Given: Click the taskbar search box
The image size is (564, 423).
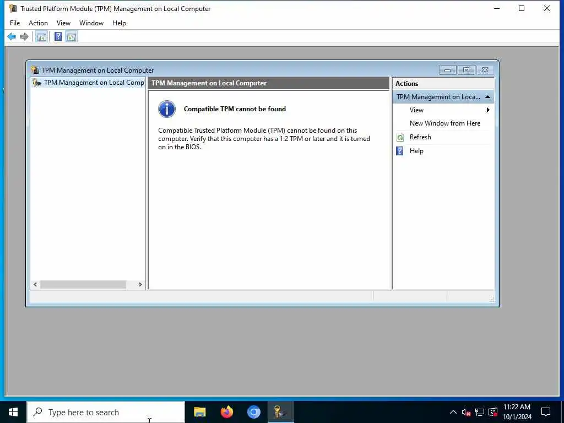Looking at the screenshot, I should point(106,412).
